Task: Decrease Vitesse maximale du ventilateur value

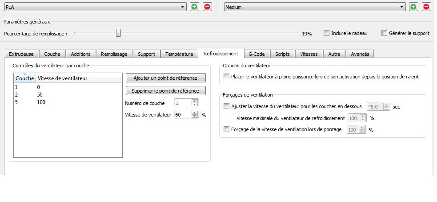Action: click(363, 120)
